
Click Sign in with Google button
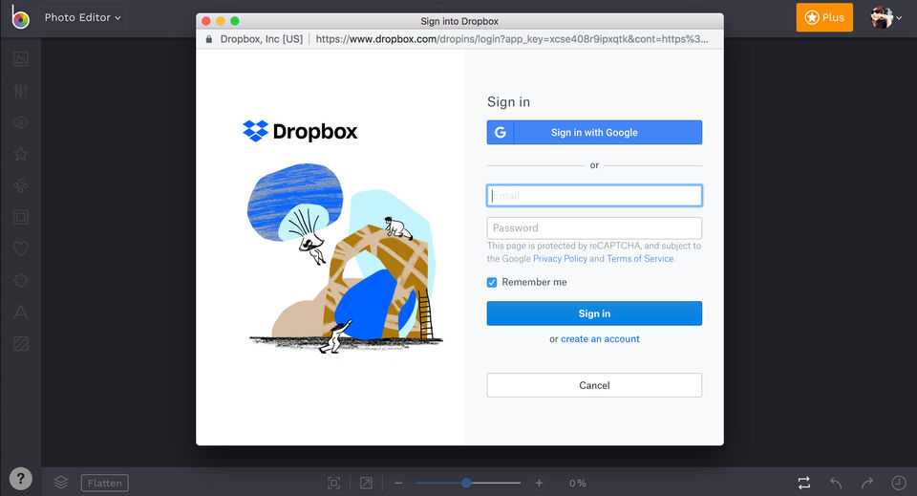pos(594,132)
